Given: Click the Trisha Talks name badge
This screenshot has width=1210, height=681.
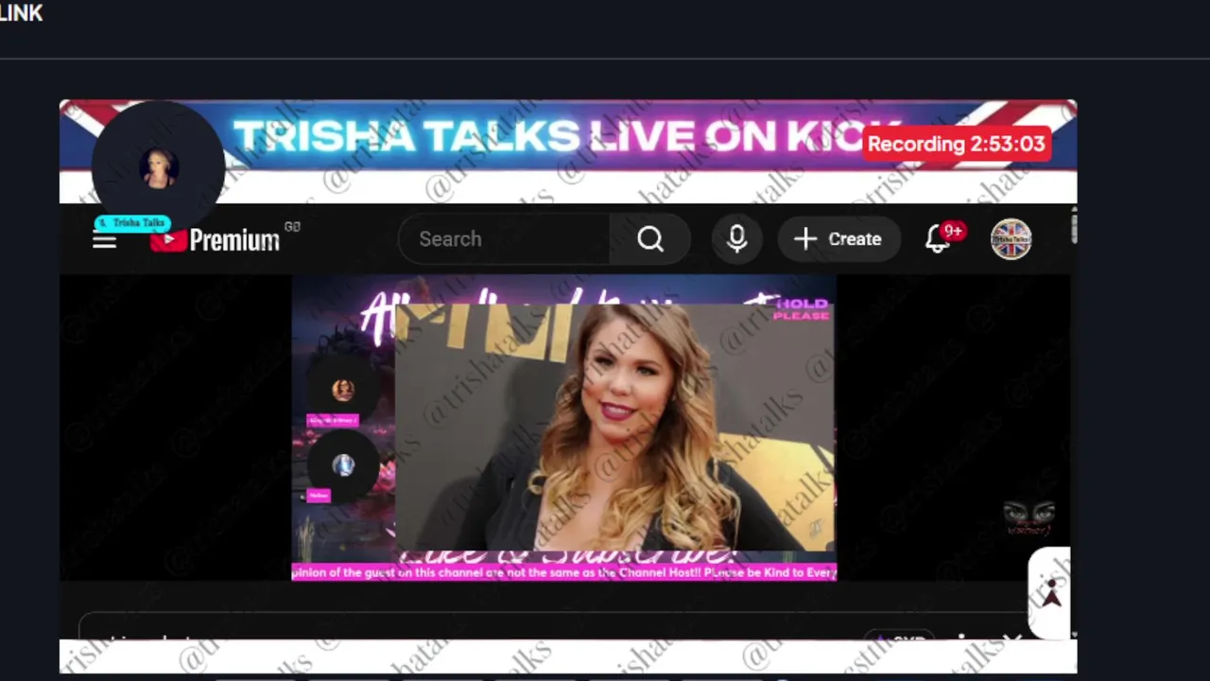Looking at the screenshot, I should tap(132, 223).
